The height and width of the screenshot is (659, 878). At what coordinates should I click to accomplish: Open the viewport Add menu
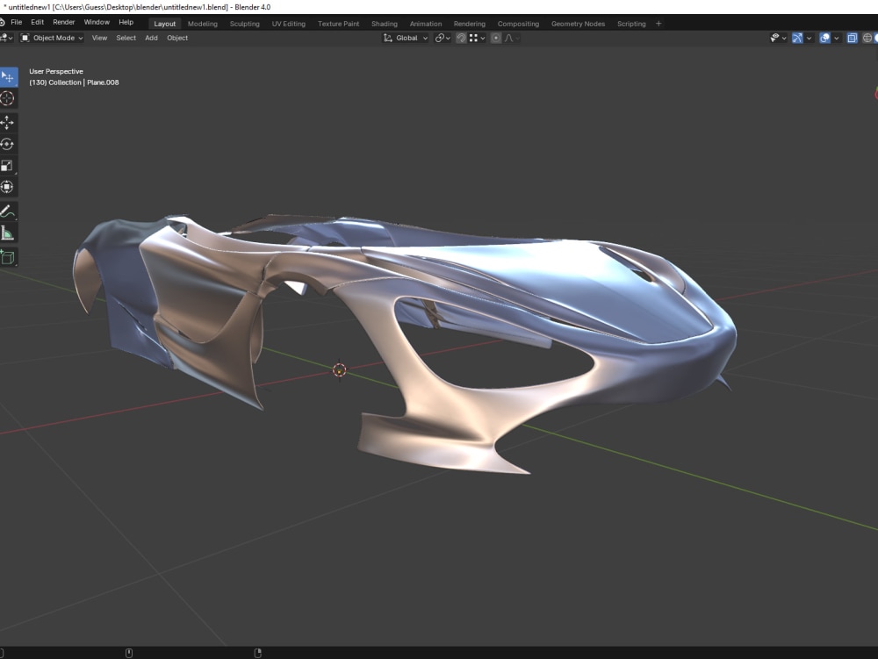[x=151, y=38]
